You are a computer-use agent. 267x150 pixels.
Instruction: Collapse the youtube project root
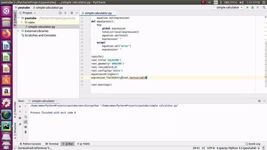pyautogui.click(x=19, y=18)
